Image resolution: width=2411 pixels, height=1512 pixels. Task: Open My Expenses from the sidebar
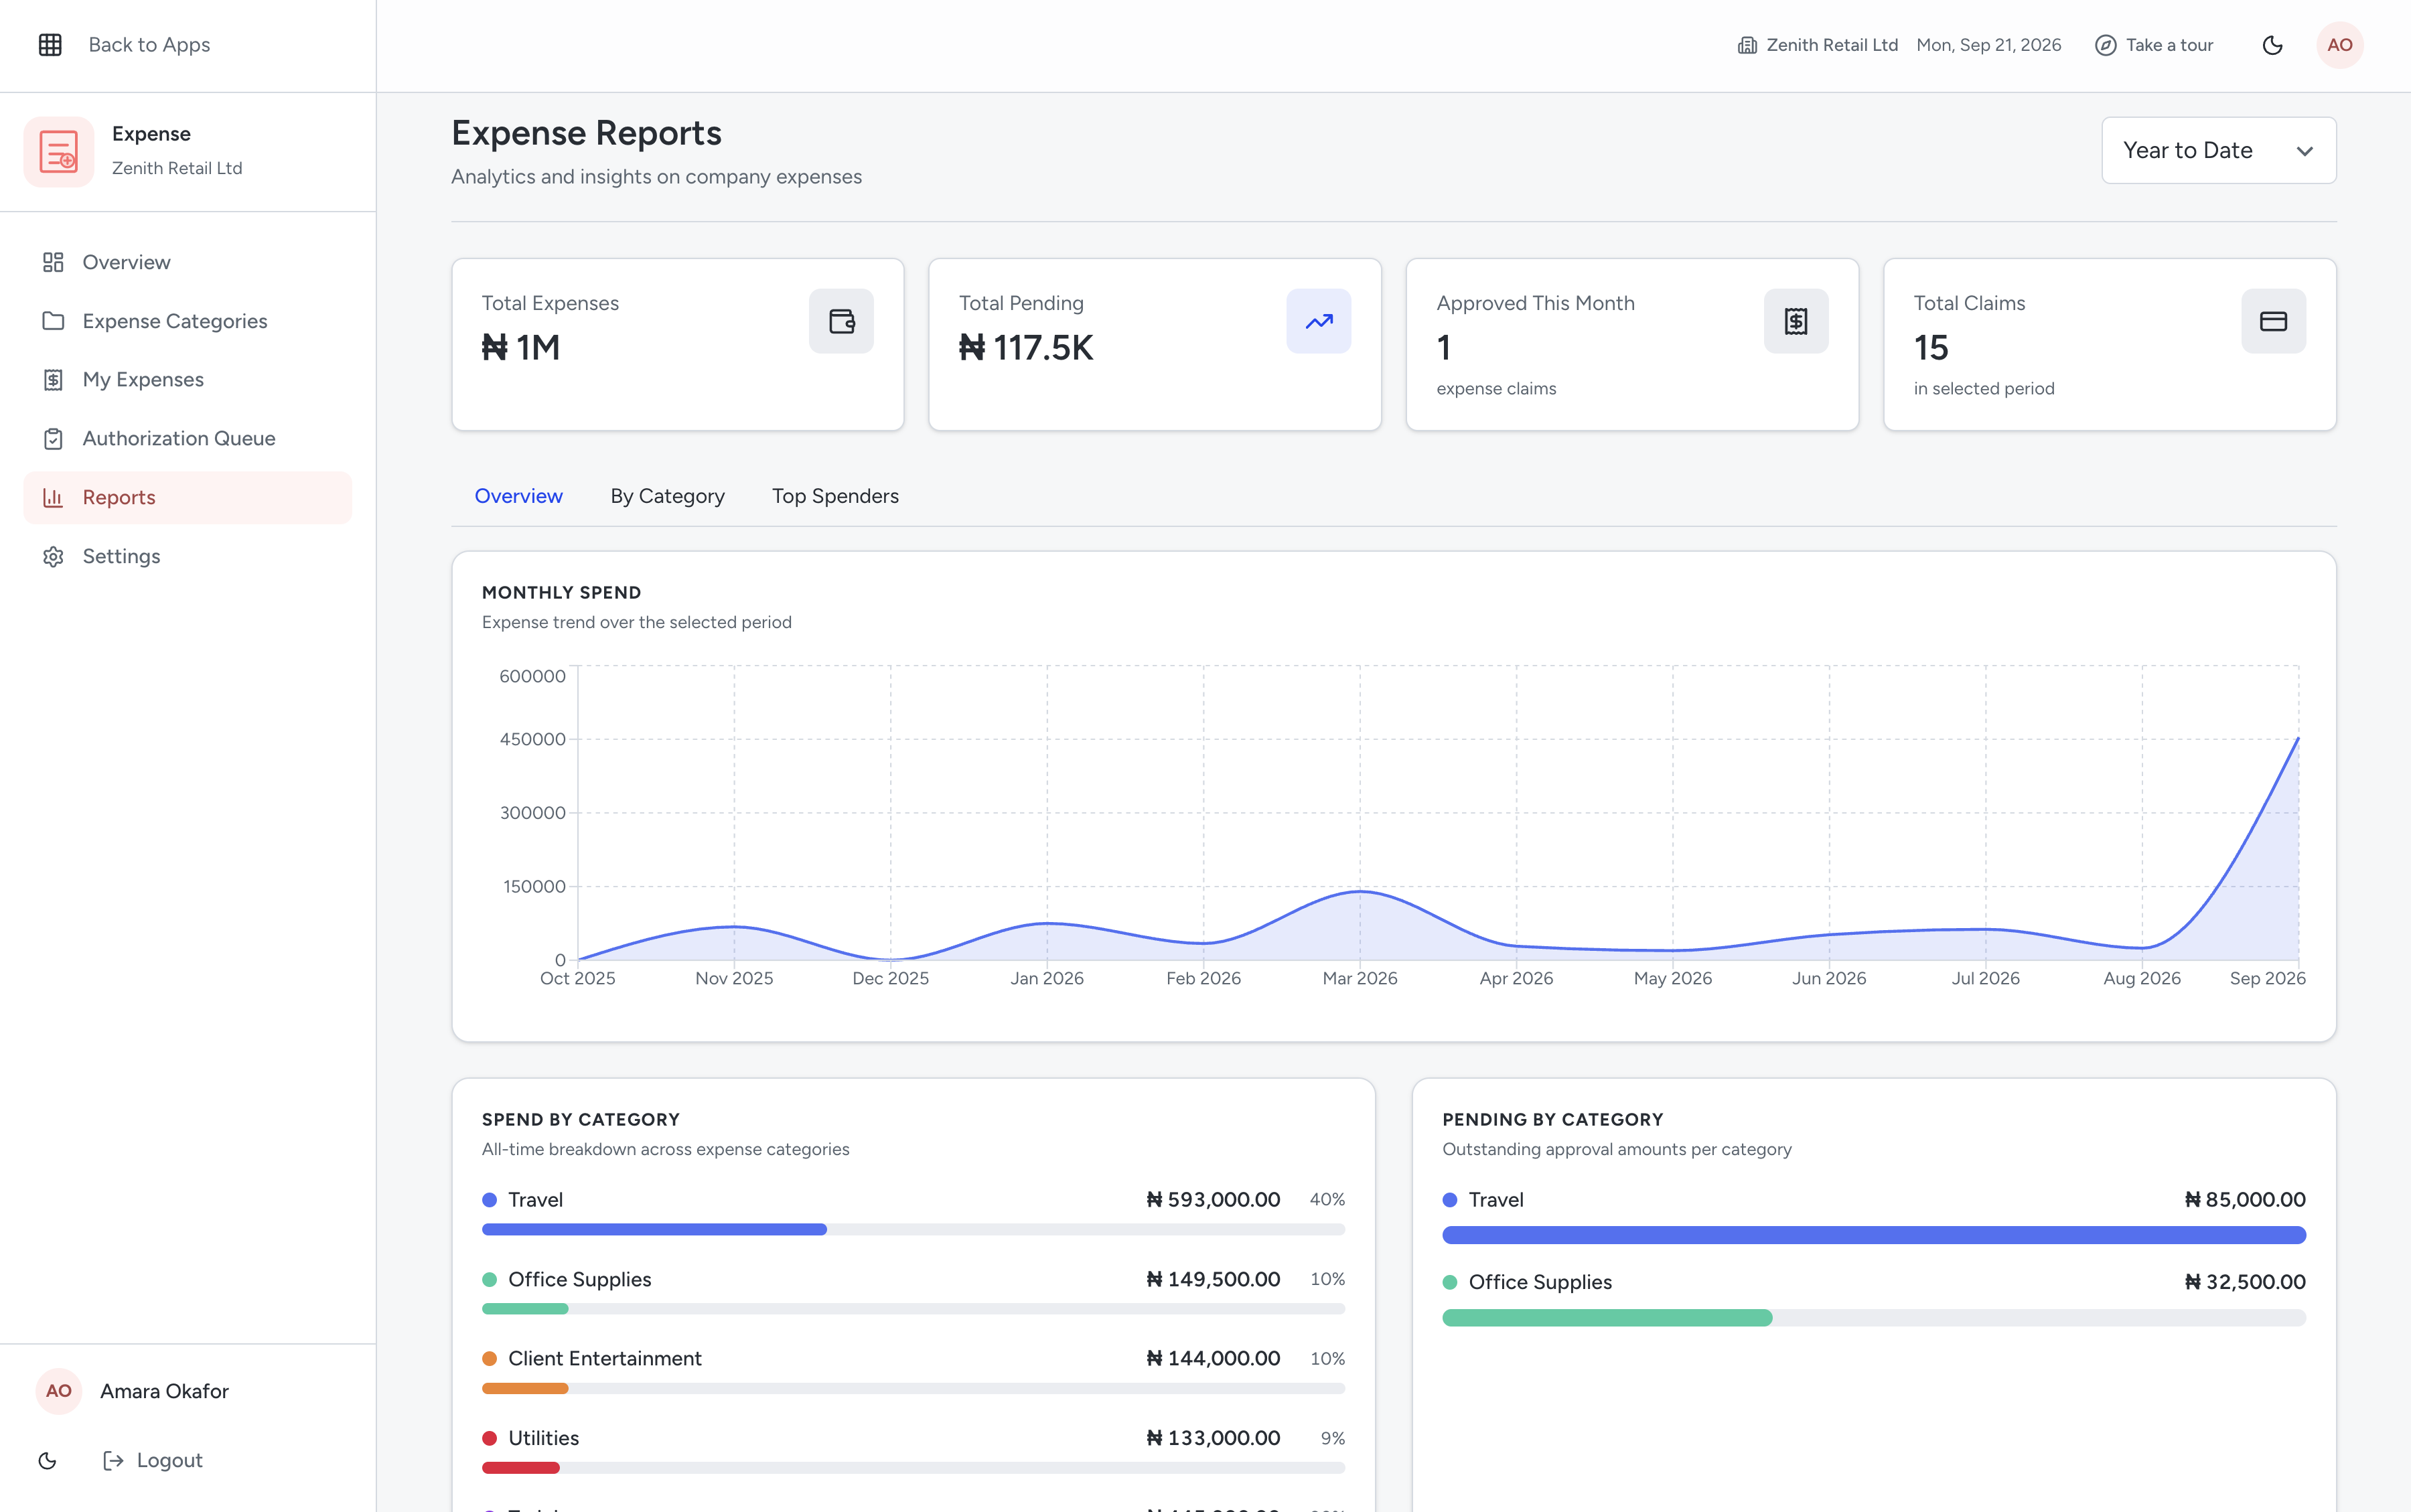(188, 380)
